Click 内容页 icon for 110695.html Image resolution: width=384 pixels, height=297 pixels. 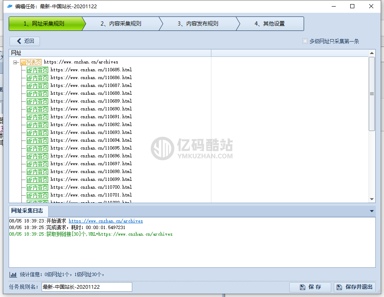click(x=37, y=148)
